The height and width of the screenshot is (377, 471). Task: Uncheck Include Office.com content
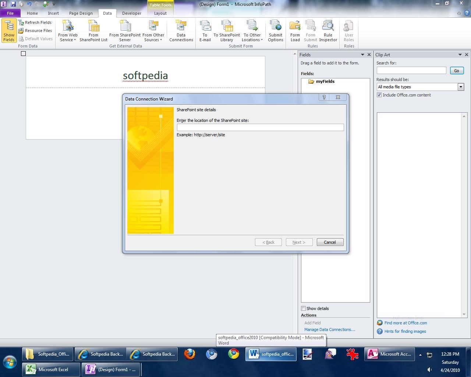(x=379, y=95)
